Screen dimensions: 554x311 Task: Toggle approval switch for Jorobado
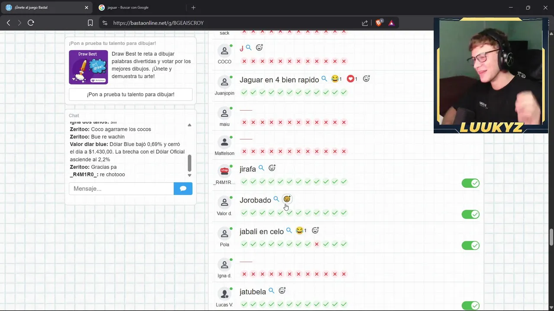pyautogui.click(x=470, y=214)
